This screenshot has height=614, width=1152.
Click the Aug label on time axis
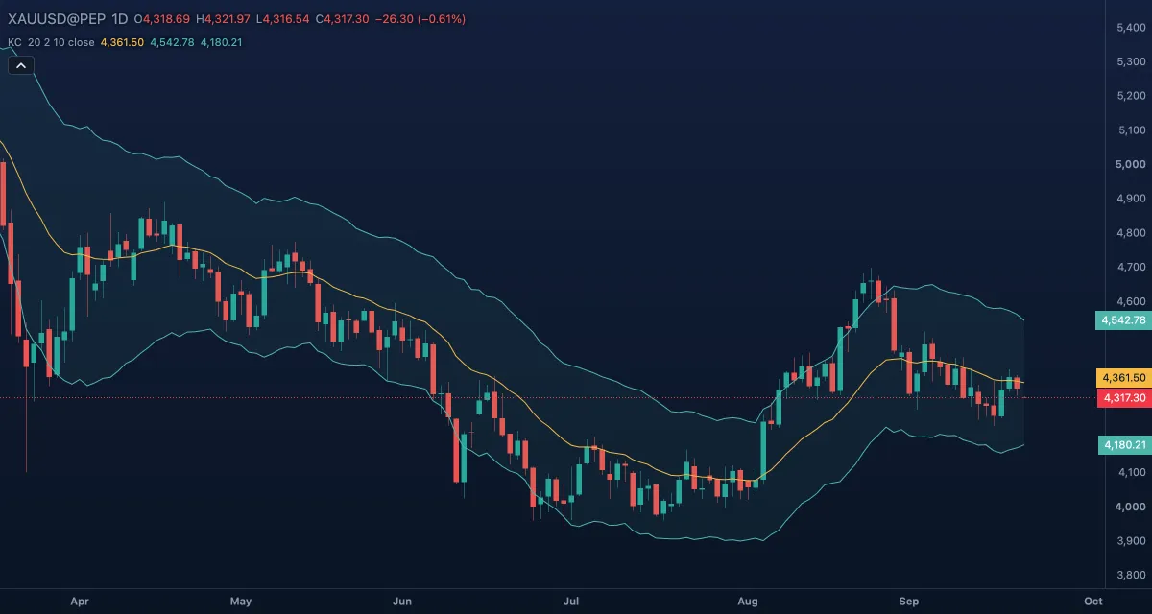coord(748,602)
